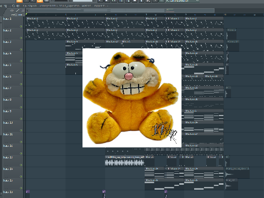Select the Track 6 header label
Viewport: 264px width, 198px height.
click(7, 76)
